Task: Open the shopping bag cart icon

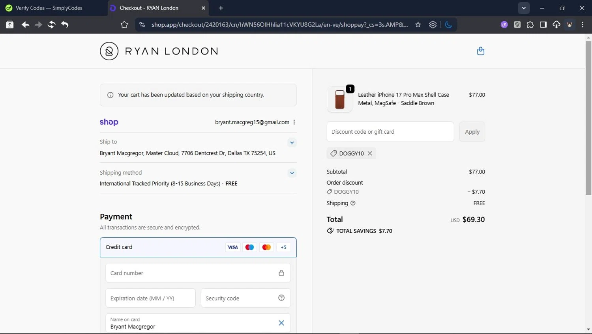Action: point(480,51)
